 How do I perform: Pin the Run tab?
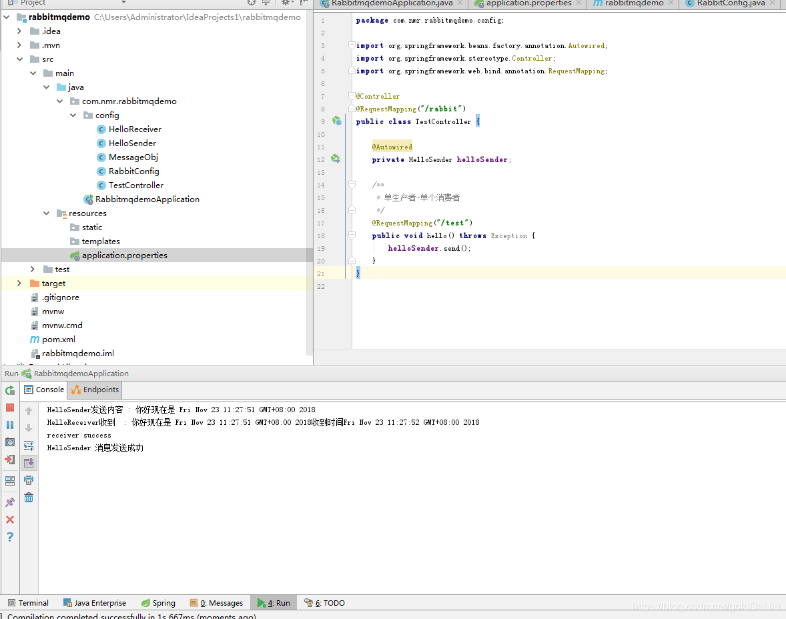10,502
